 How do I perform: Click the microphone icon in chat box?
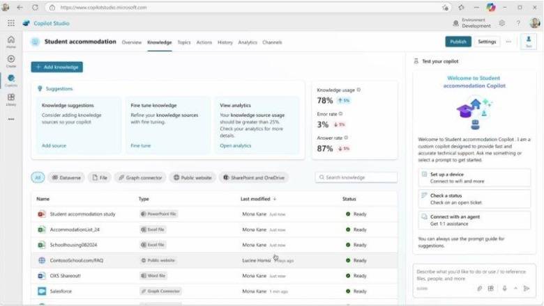pos(504,289)
